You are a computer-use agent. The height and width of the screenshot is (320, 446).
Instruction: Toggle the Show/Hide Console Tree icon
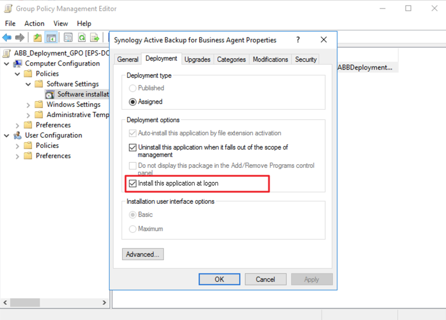point(50,37)
